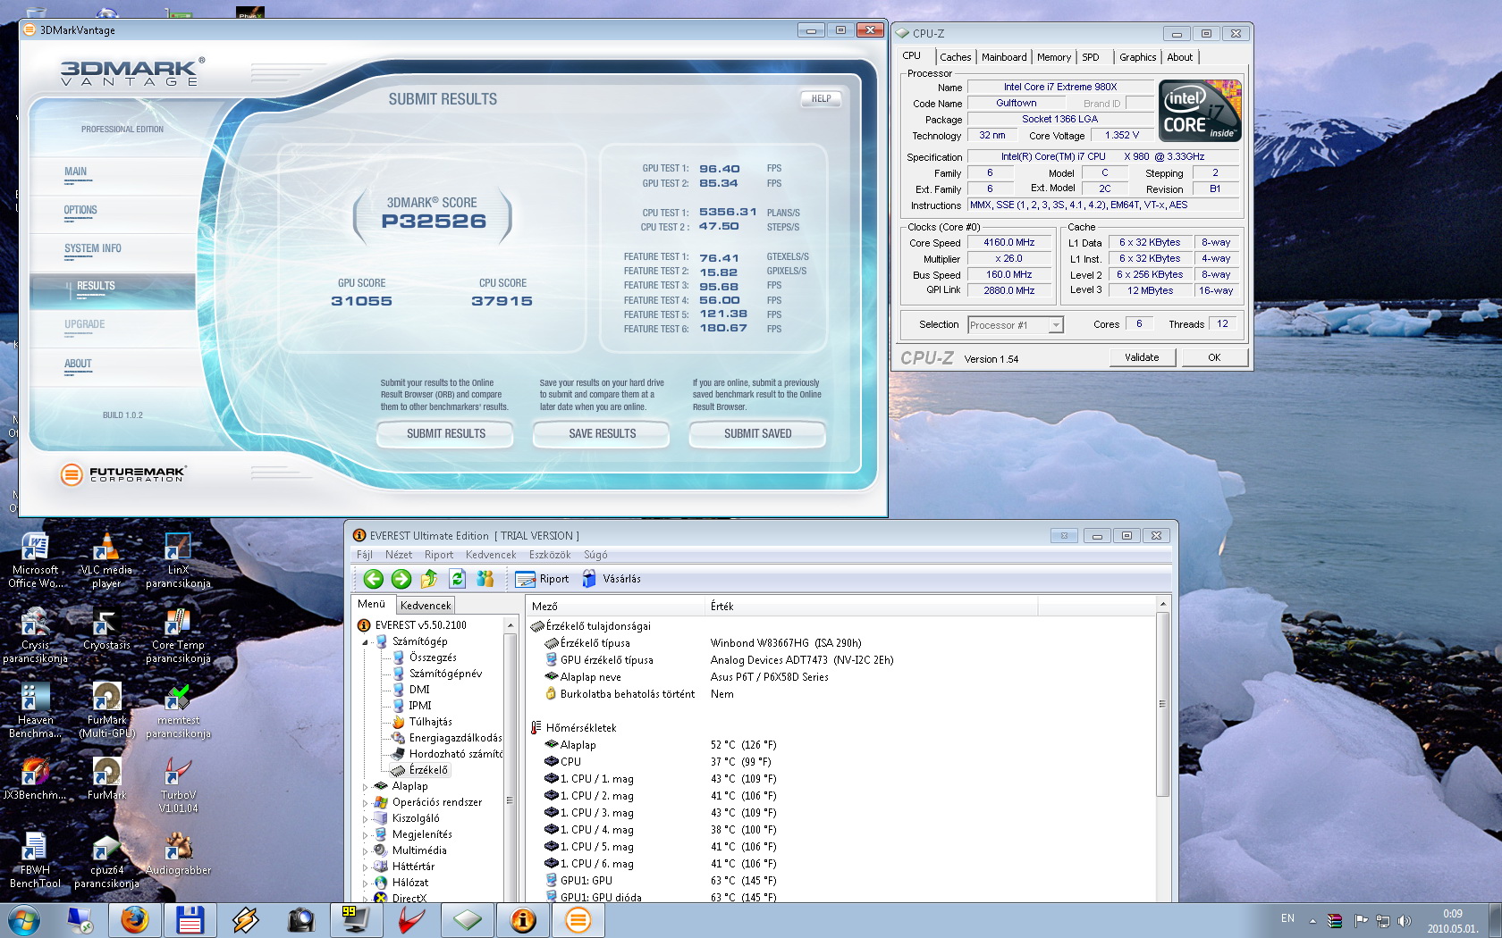The width and height of the screenshot is (1502, 938).
Task: Click the SUBMIT SAVED button in 3DMark
Action: (x=757, y=434)
